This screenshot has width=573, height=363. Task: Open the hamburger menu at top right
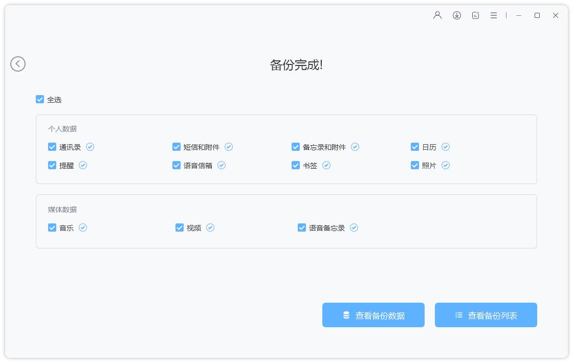494,15
